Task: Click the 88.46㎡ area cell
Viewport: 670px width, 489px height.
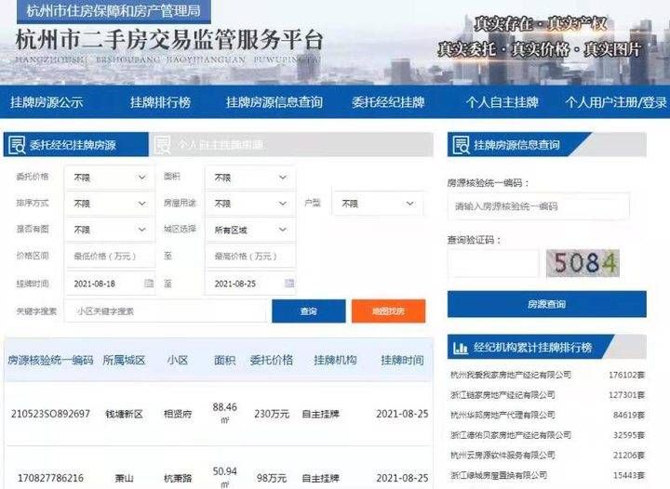Action: [x=225, y=414]
